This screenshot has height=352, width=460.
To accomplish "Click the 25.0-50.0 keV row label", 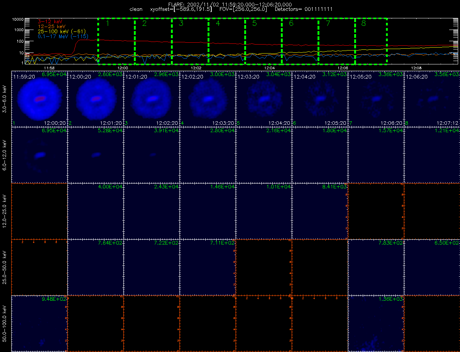I will [x=5, y=267].
